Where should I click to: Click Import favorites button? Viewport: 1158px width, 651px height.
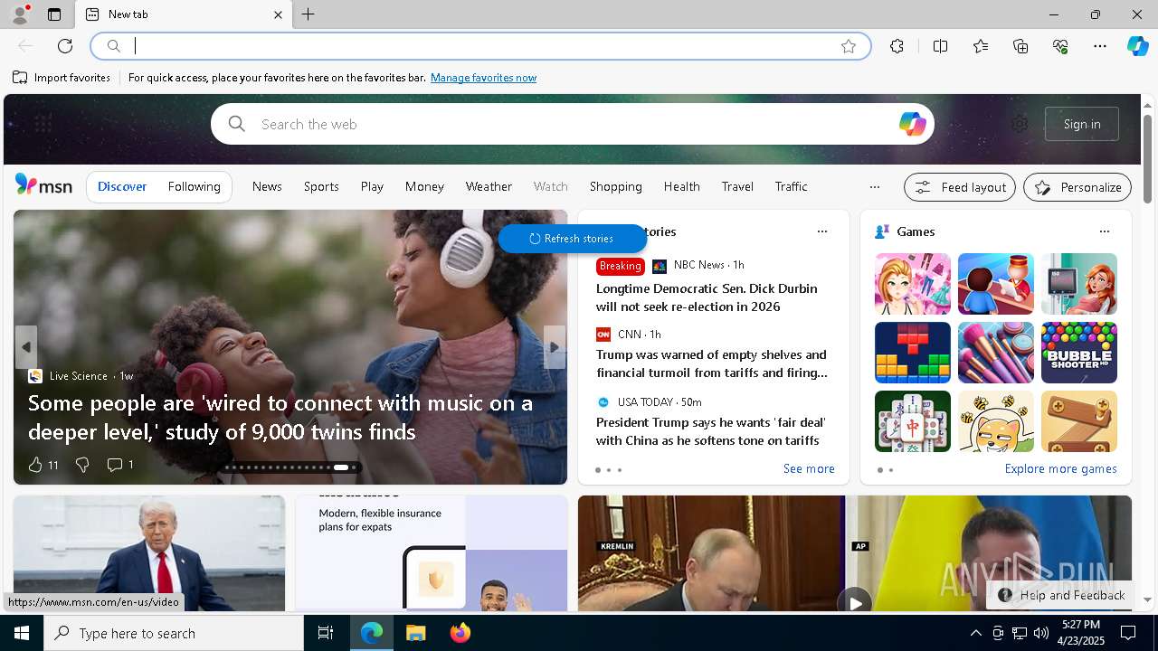pyautogui.click(x=62, y=78)
